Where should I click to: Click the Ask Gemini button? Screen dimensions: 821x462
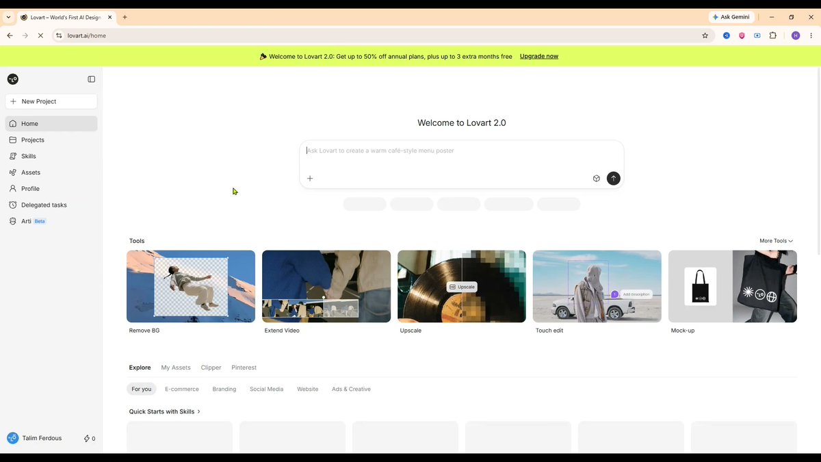(731, 17)
